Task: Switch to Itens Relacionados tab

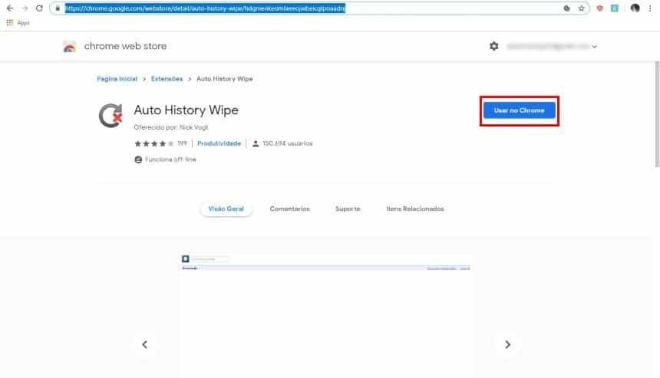Action: tap(415, 209)
